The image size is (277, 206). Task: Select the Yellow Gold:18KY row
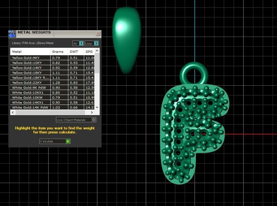(52, 73)
